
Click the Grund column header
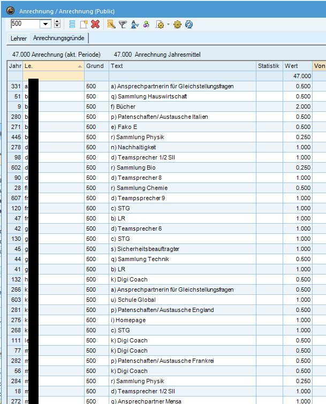(96, 66)
